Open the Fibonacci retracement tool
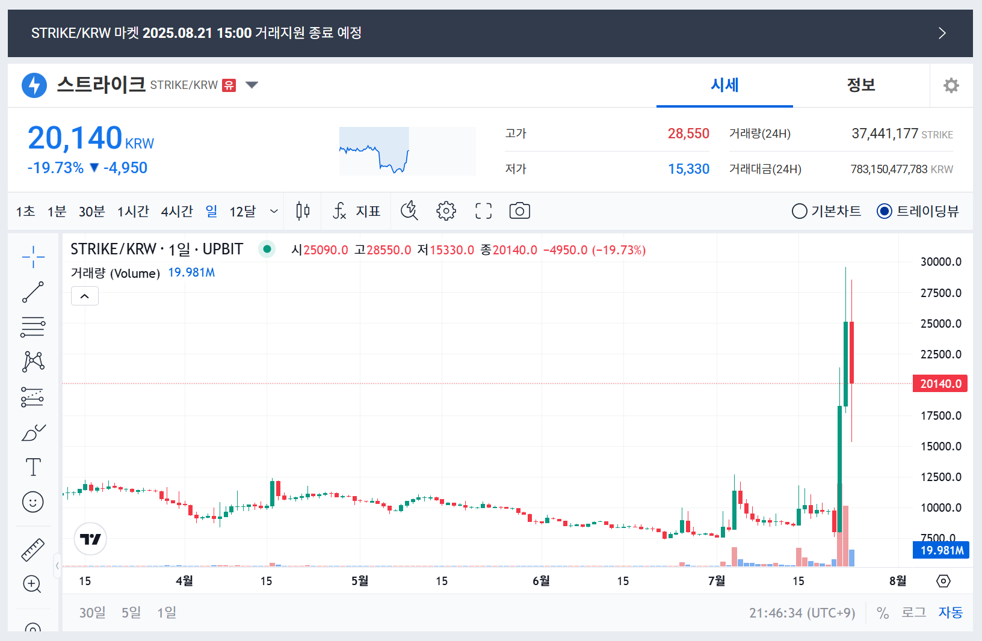The height and width of the screenshot is (641, 982). click(33, 327)
